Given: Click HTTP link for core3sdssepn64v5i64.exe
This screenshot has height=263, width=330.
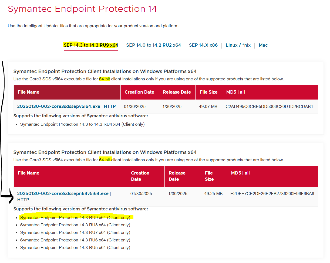Looking at the screenshot, I should coord(23,200).
